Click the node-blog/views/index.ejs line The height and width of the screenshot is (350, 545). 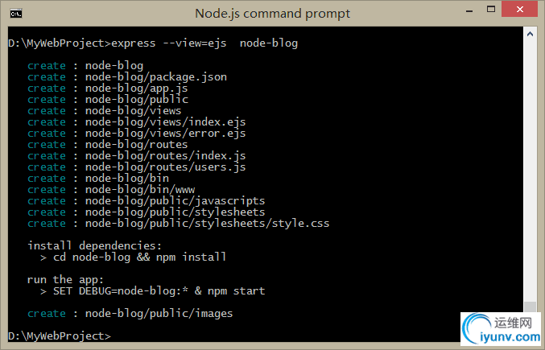click(x=137, y=121)
